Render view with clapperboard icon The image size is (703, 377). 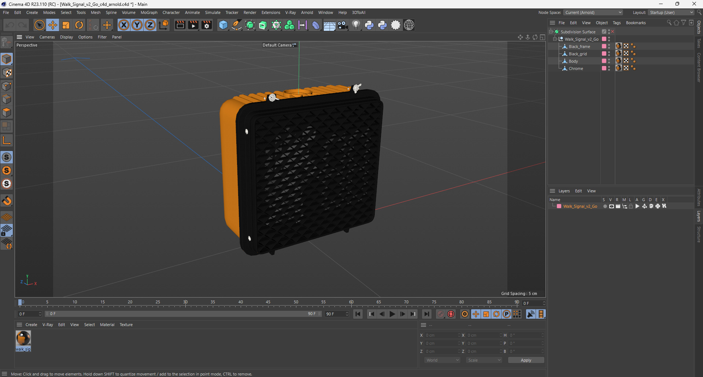point(180,25)
